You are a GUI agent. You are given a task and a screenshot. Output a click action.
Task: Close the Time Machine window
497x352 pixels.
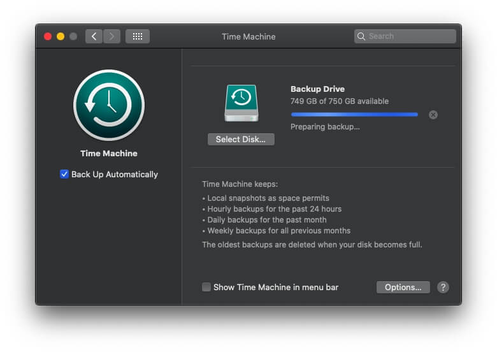(x=48, y=36)
